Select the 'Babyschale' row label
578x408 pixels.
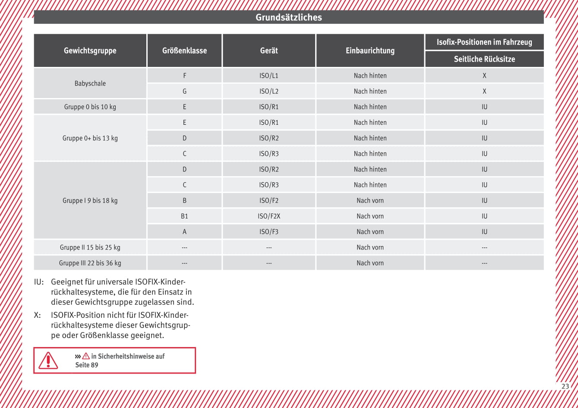[x=90, y=83]
